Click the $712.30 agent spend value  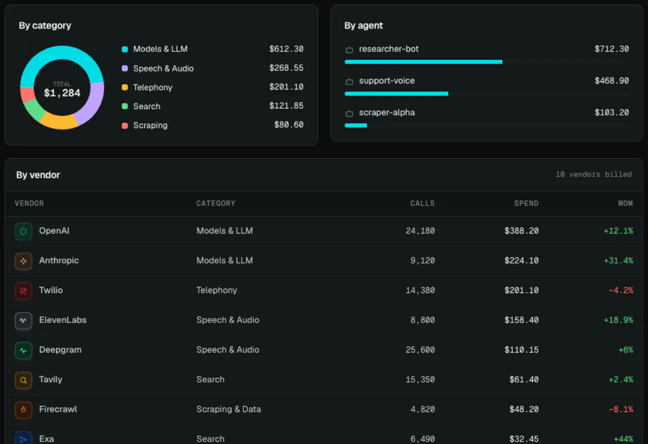coord(612,49)
